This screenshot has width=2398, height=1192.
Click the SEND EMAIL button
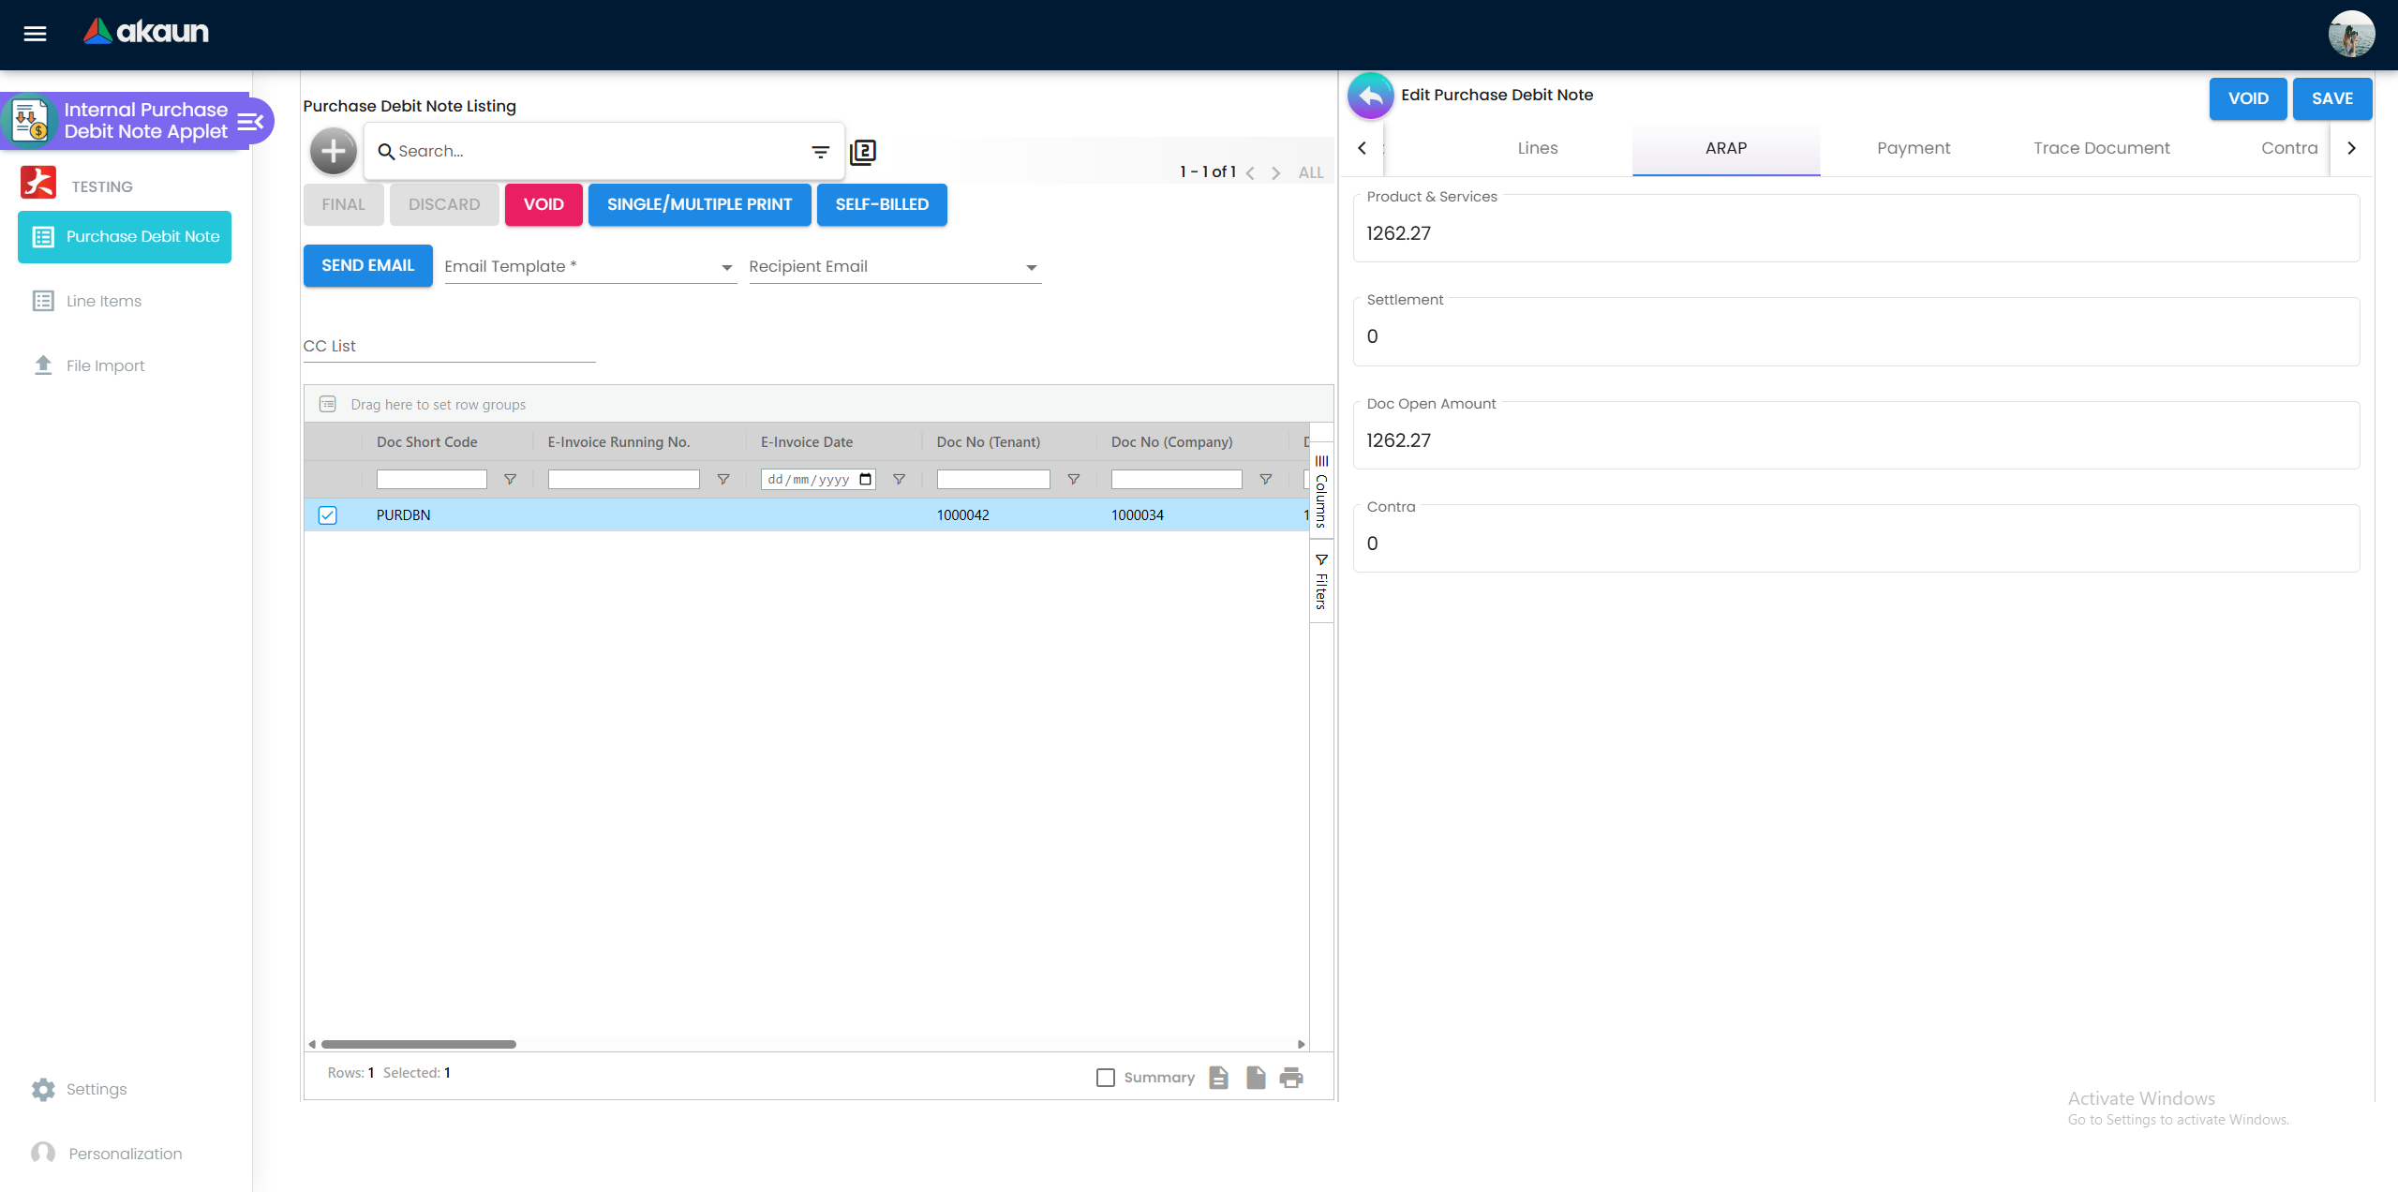[367, 265]
